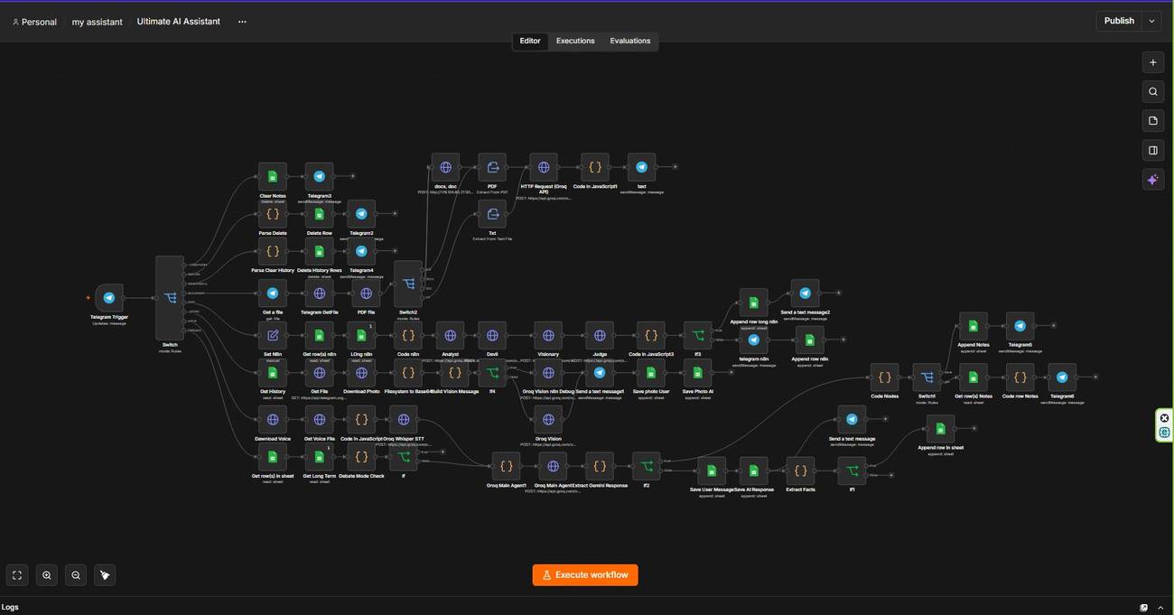Open the Groq Whisper STT node
The width and height of the screenshot is (1174, 615).
[x=404, y=419]
